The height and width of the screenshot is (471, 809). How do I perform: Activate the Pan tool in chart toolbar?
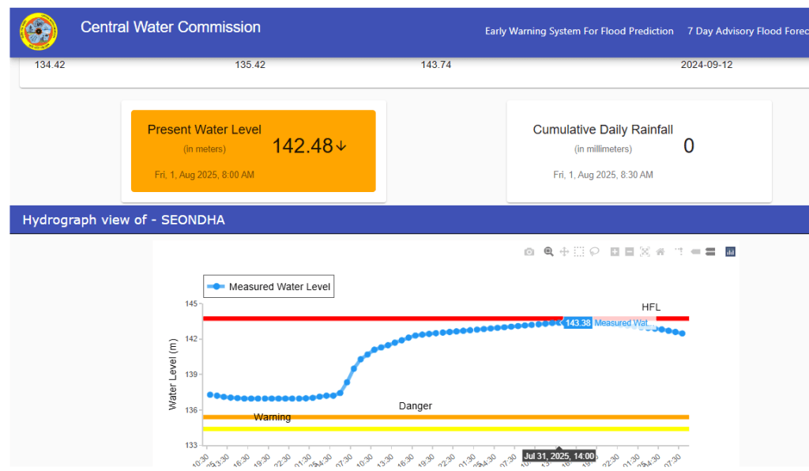564,252
